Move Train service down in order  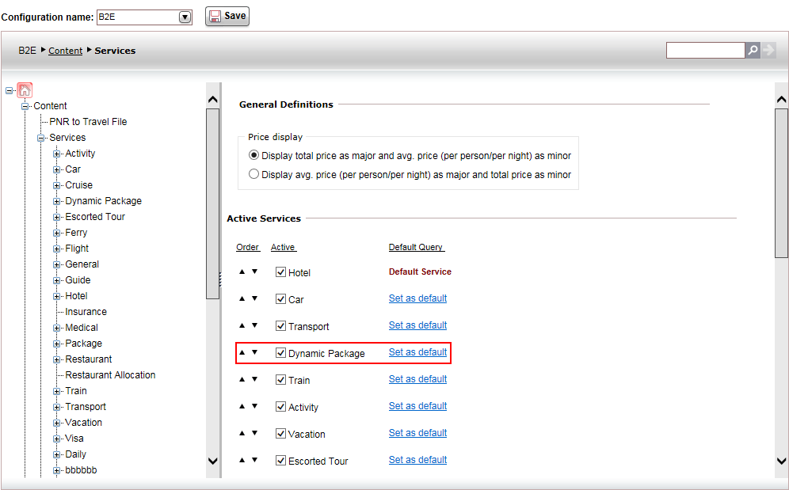pyautogui.click(x=254, y=379)
